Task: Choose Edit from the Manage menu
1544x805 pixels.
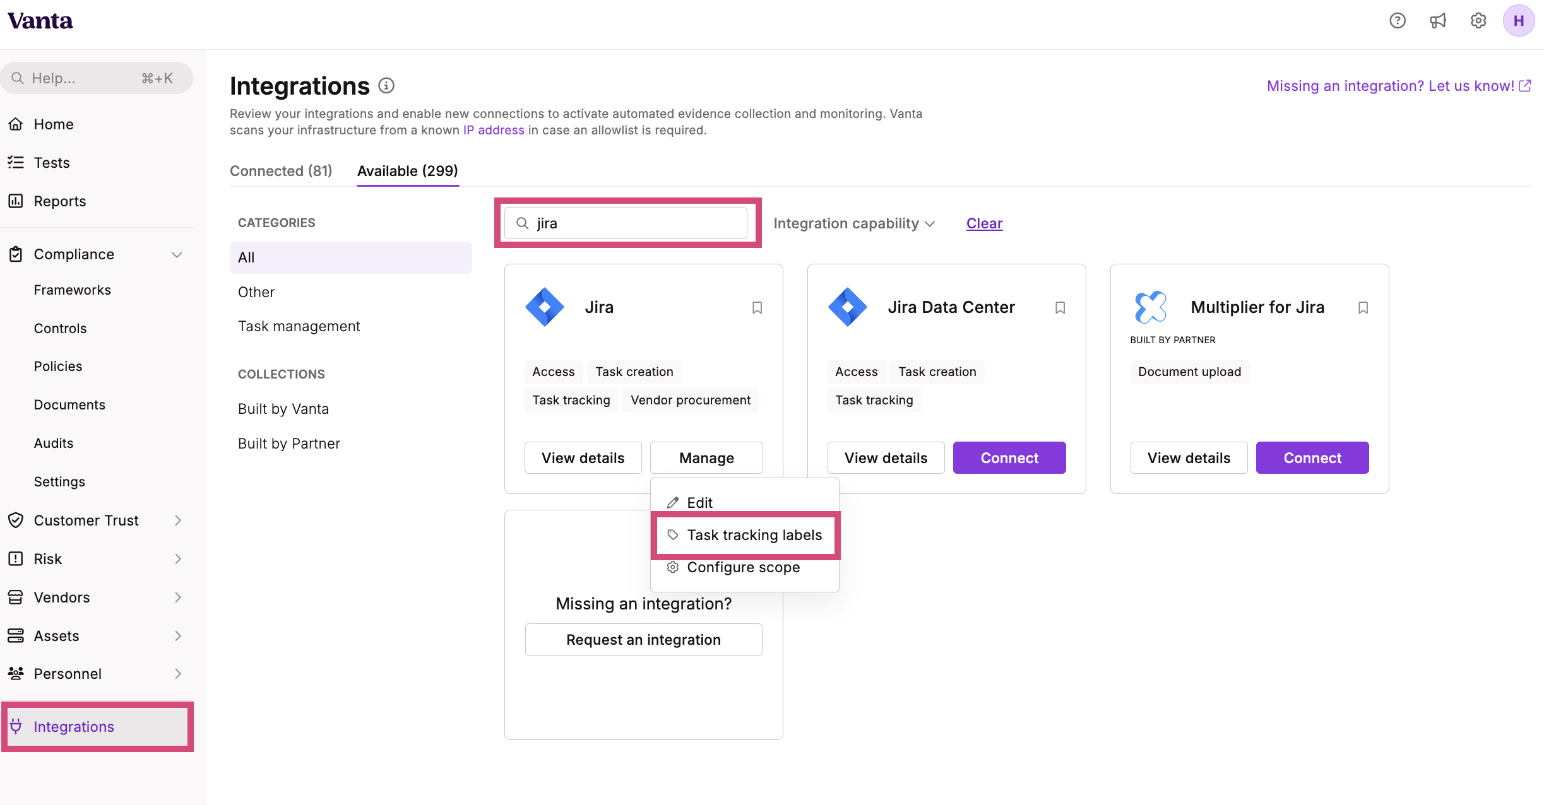Action: (745, 503)
